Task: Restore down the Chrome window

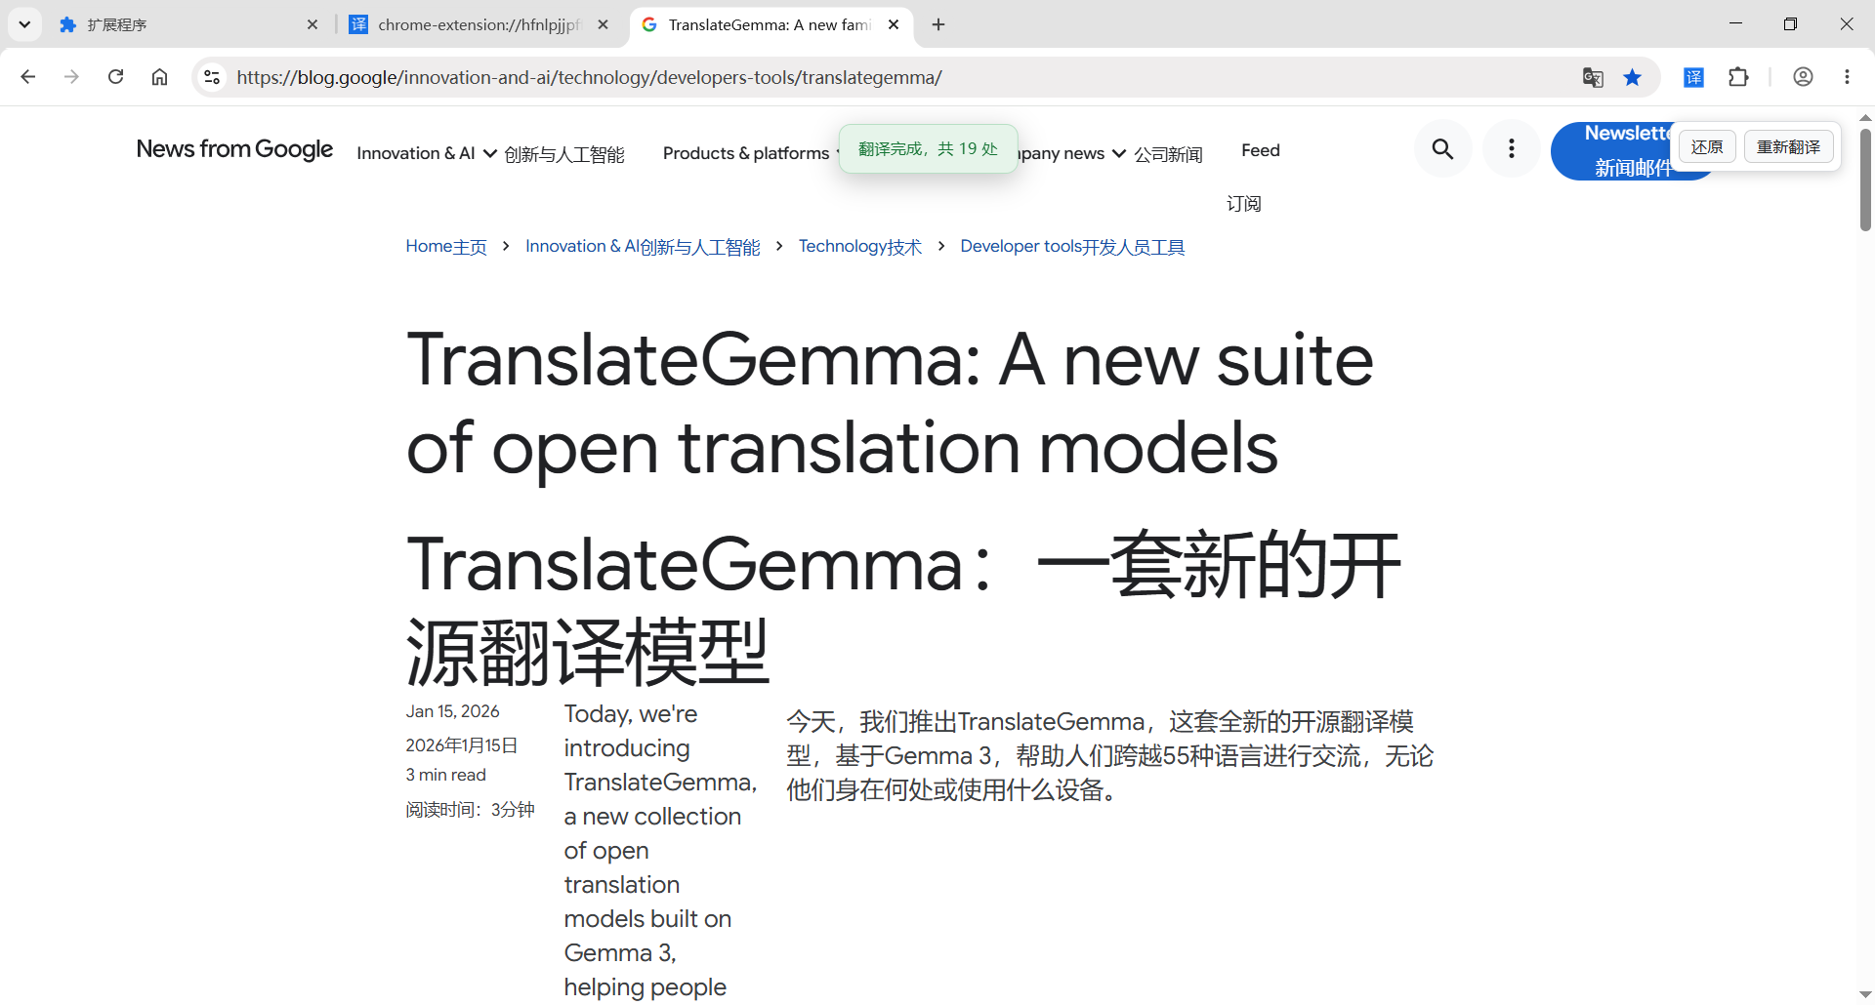Action: [1790, 24]
